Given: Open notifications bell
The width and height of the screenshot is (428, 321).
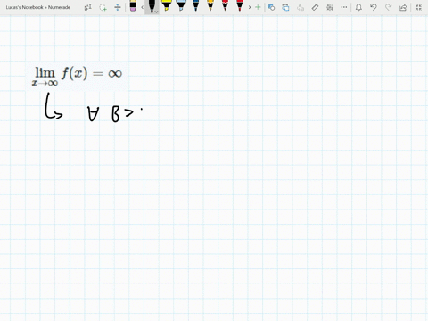Looking at the screenshot, I should pos(358,7).
